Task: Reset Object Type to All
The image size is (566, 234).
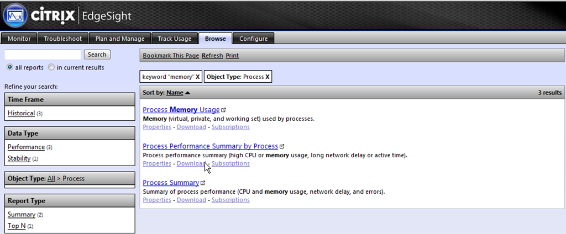Action: tap(51, 178)
